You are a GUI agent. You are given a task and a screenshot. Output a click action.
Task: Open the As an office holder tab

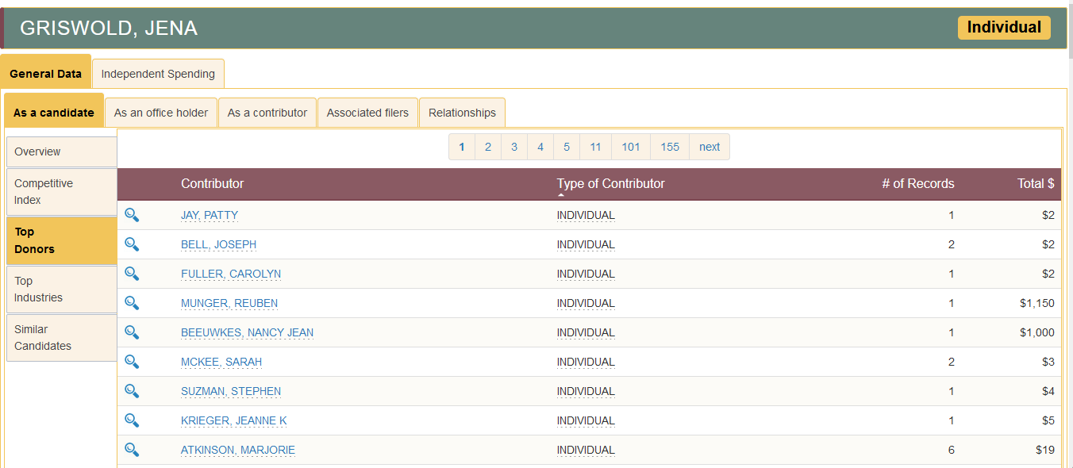pyautogui.click(x=161, y=113)
